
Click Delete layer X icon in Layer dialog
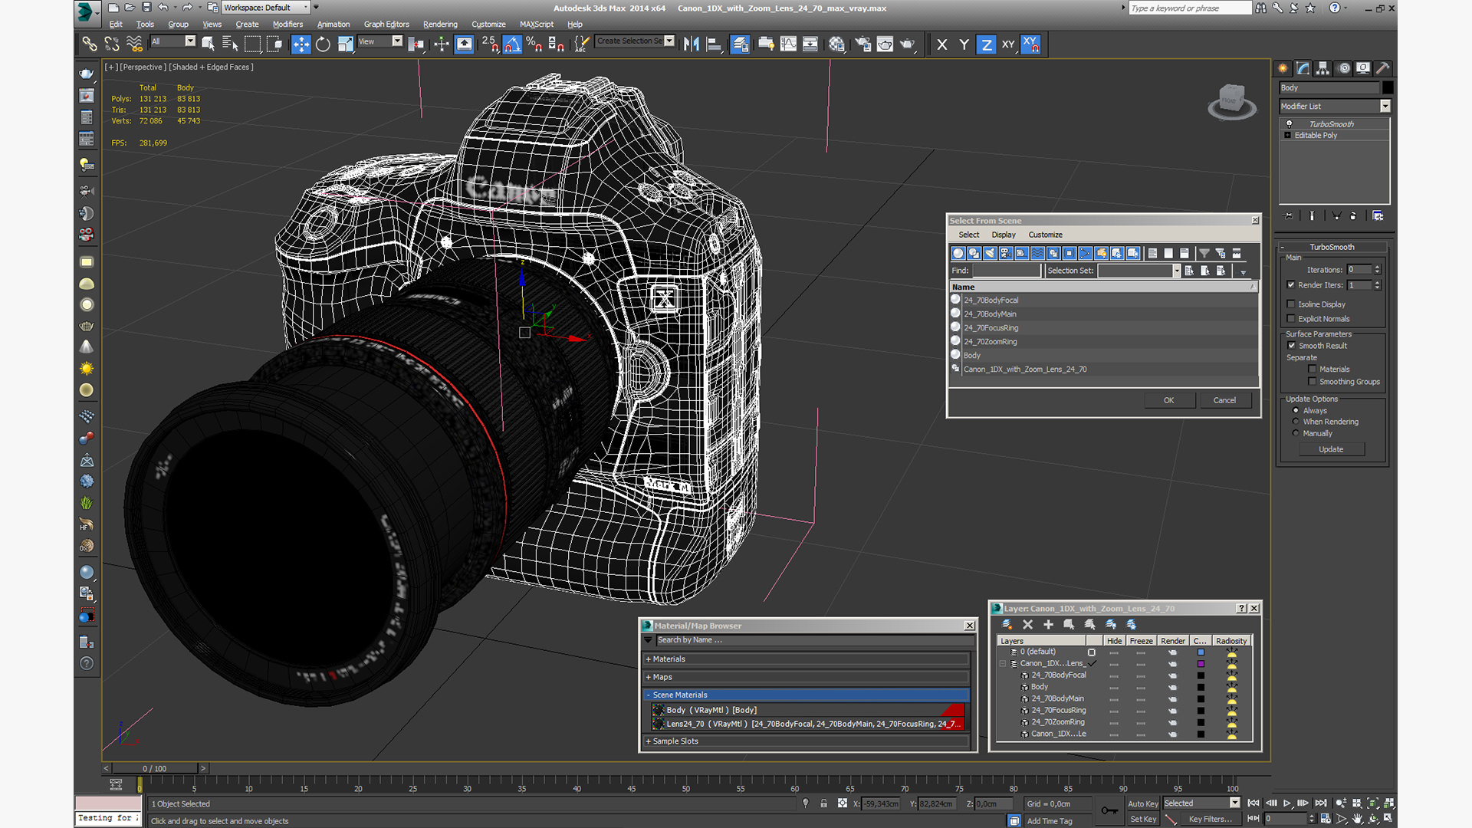(1028, 625)
